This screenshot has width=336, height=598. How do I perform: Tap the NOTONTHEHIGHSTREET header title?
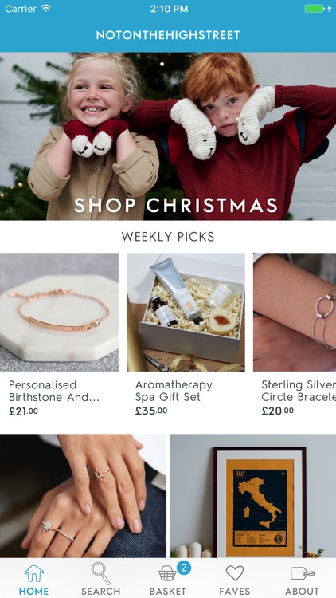(168, 35)
